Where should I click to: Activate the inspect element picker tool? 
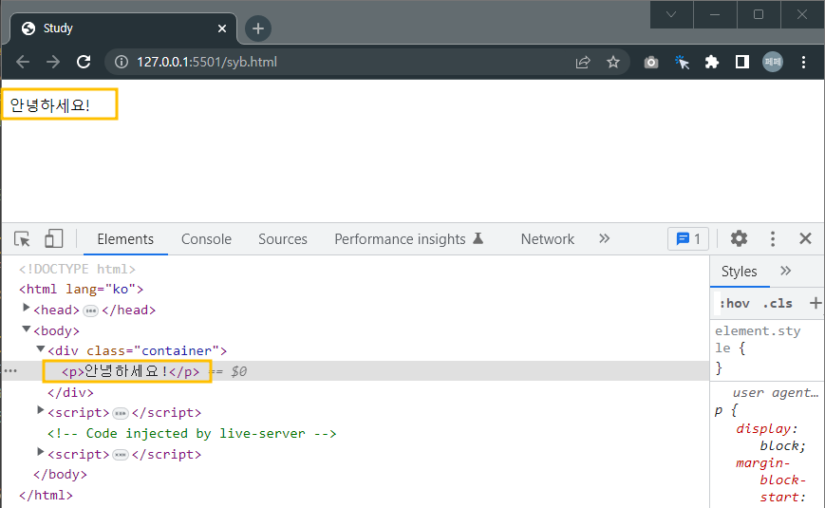(22, 239)
